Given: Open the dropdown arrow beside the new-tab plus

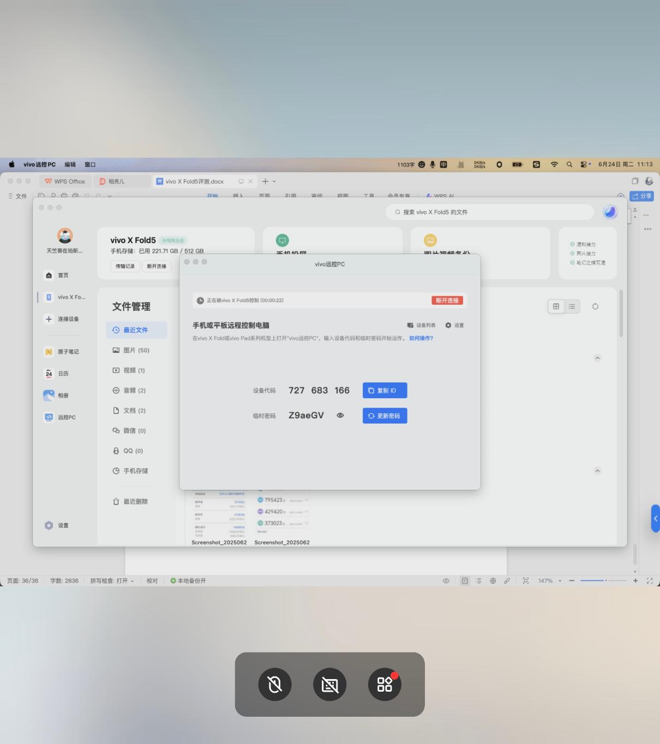Looking at the screenshot, I should point(274,182).
